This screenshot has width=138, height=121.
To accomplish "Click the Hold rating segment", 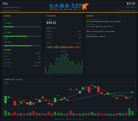I will coord(63,47).
